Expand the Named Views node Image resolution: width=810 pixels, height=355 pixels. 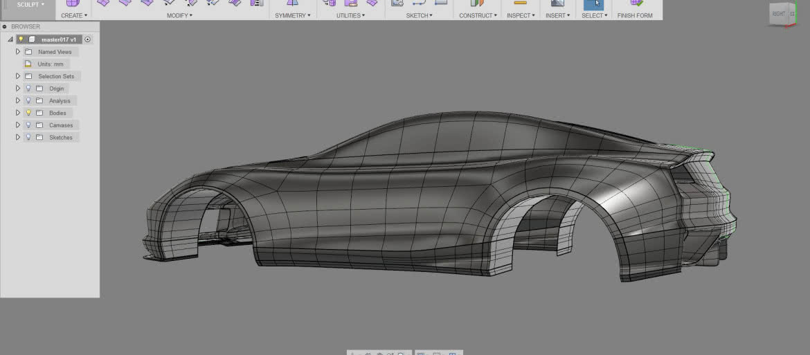coord(17,52)
